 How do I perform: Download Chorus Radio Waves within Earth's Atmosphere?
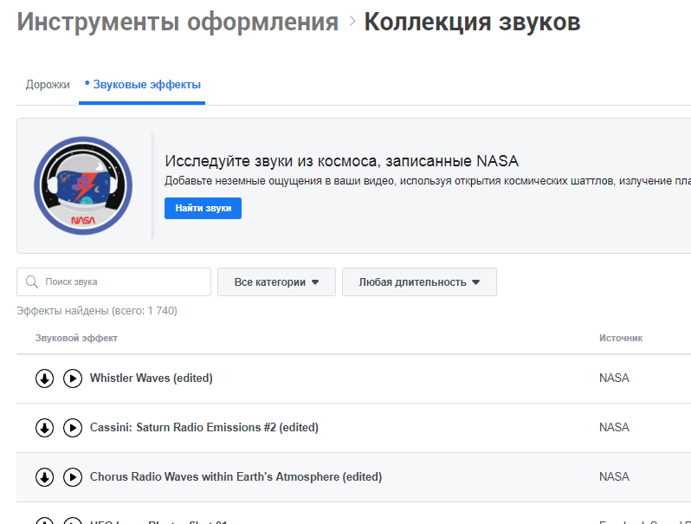pyautogui.click(x=44, y=477)
